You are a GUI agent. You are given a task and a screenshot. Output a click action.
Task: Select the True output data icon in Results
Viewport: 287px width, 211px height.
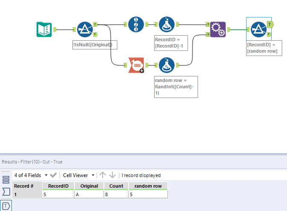[x=6, y=206]
